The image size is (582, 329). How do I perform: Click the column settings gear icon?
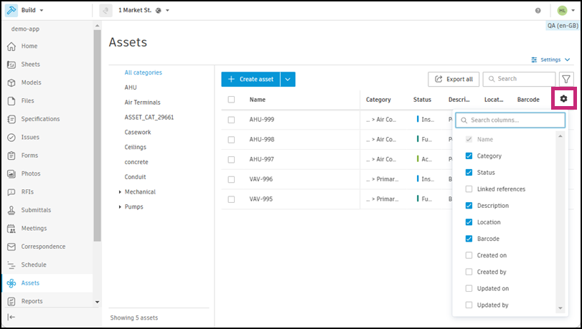click(564, 99)
